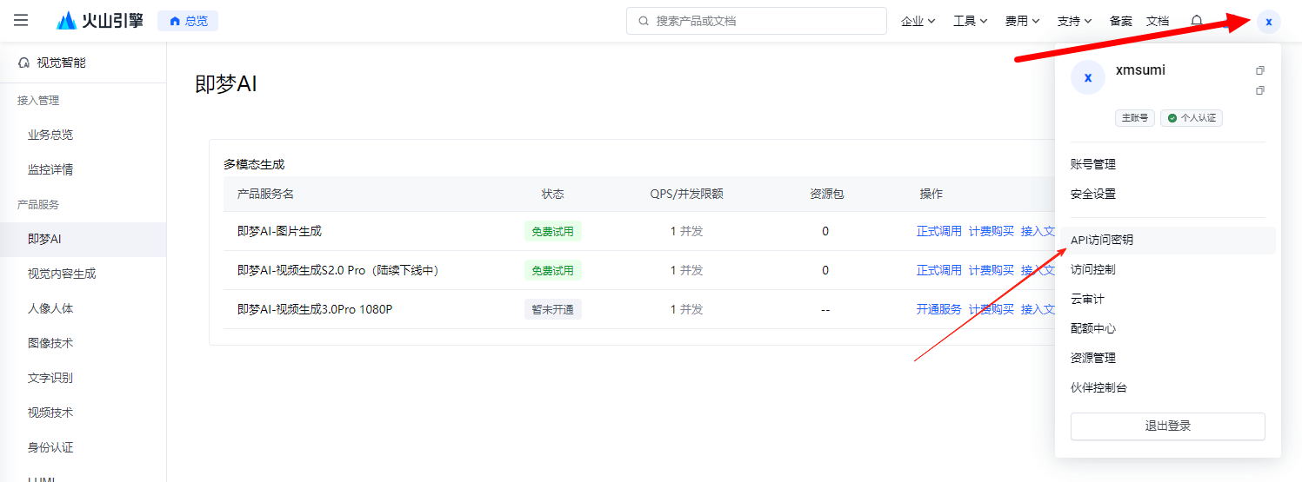Screen dimensions: 1302x482
Task: Click 正式调用 for 视频生成S2.0 Pro
Action: pos(939,270)
